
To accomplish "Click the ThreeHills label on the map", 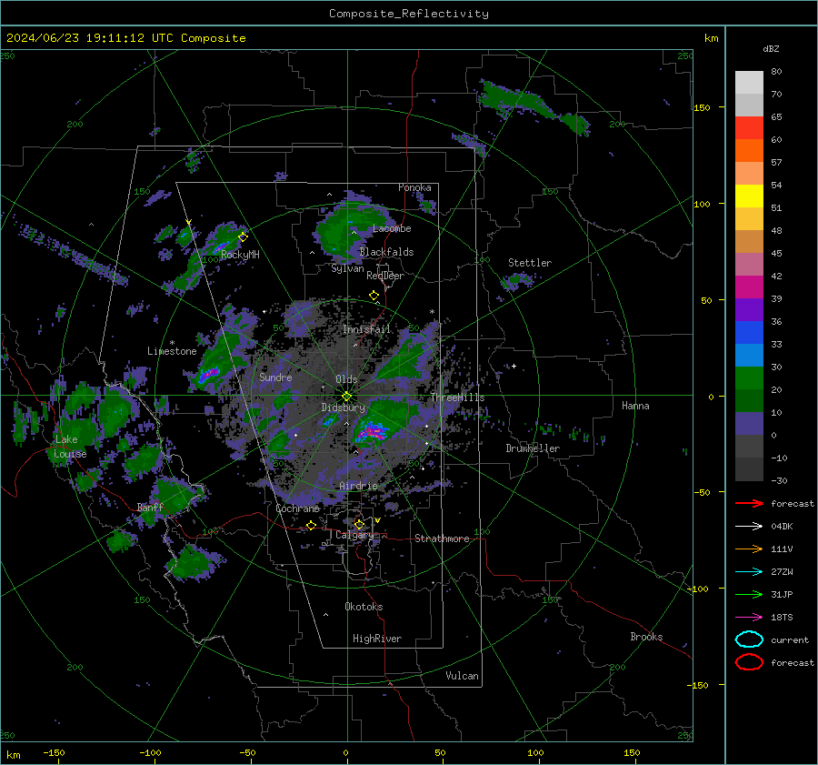I will point(457,398).
